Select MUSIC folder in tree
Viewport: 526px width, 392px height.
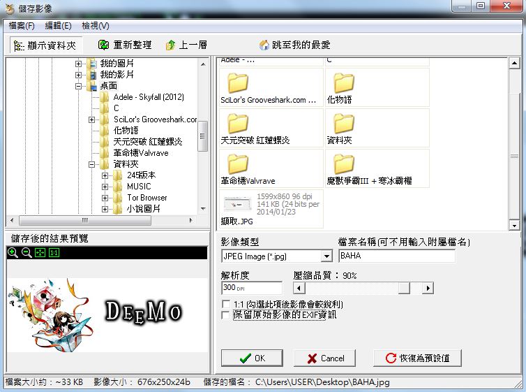[x=139, y=187]
